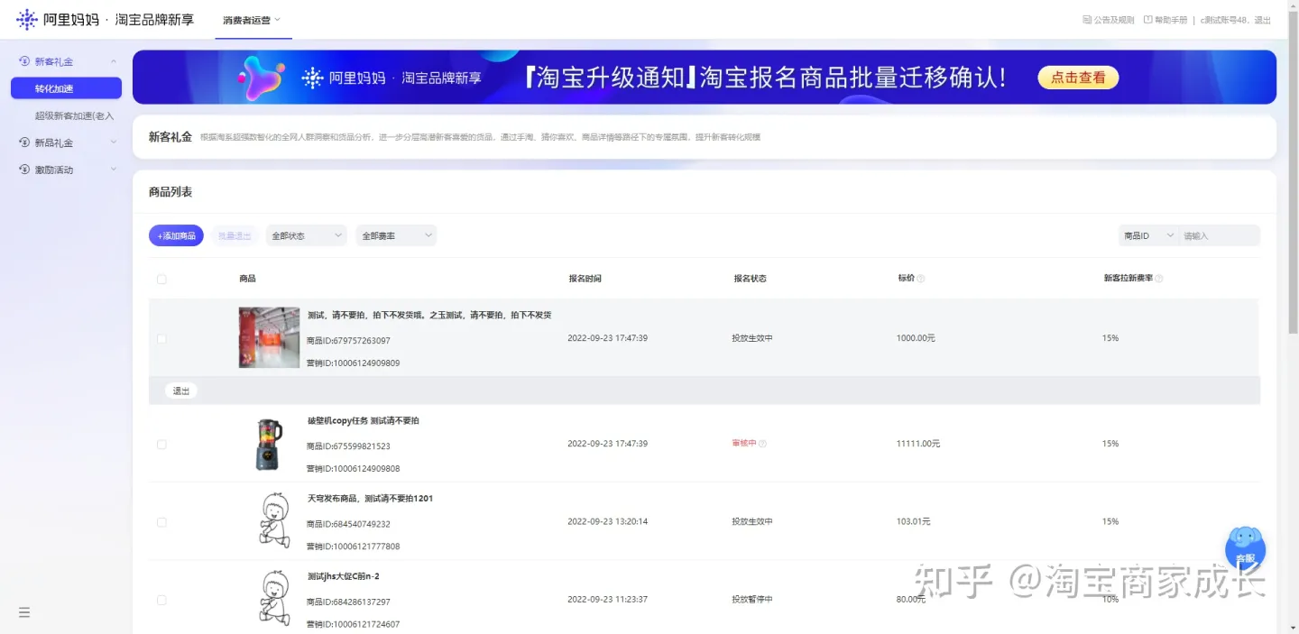Image resolution: width=1299 pixels, height=634 pixels.
Task: Open the blender thumbnail for 破壁机copy任务
Action: click(x=269, y=444)
